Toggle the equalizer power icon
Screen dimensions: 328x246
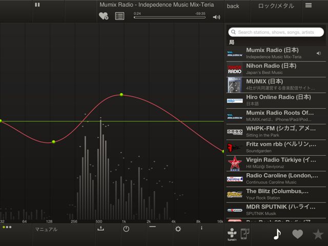126,229
